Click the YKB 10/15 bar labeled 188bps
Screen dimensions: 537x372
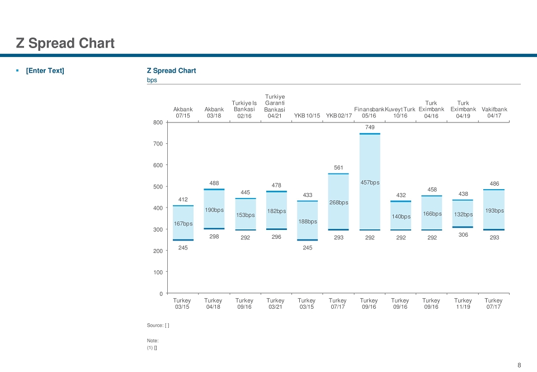click(307, 220)
